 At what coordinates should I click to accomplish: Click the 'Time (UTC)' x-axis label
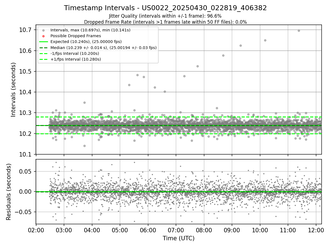tap(178, 238)
